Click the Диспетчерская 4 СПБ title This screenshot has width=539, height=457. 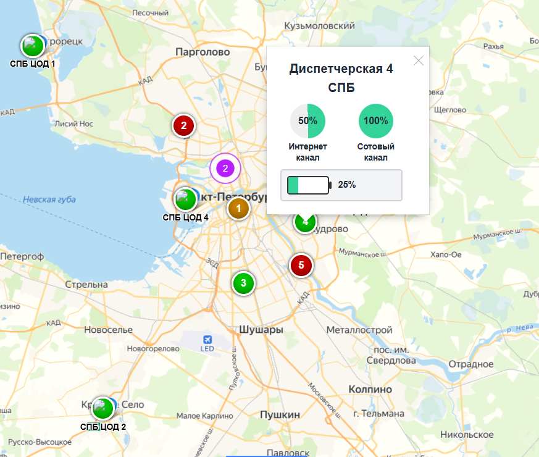341,78
